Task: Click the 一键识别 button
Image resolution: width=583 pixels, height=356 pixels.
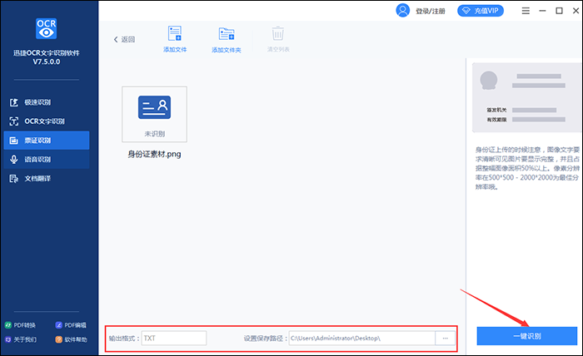Action: click(527, 336)
